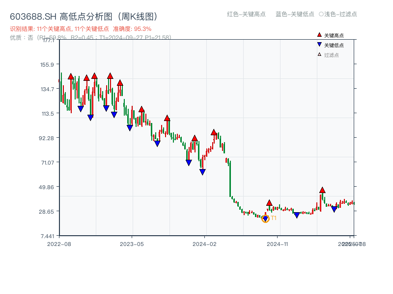
Task: Select the blue low marker below the 2024-11 label
Action: 297,215
